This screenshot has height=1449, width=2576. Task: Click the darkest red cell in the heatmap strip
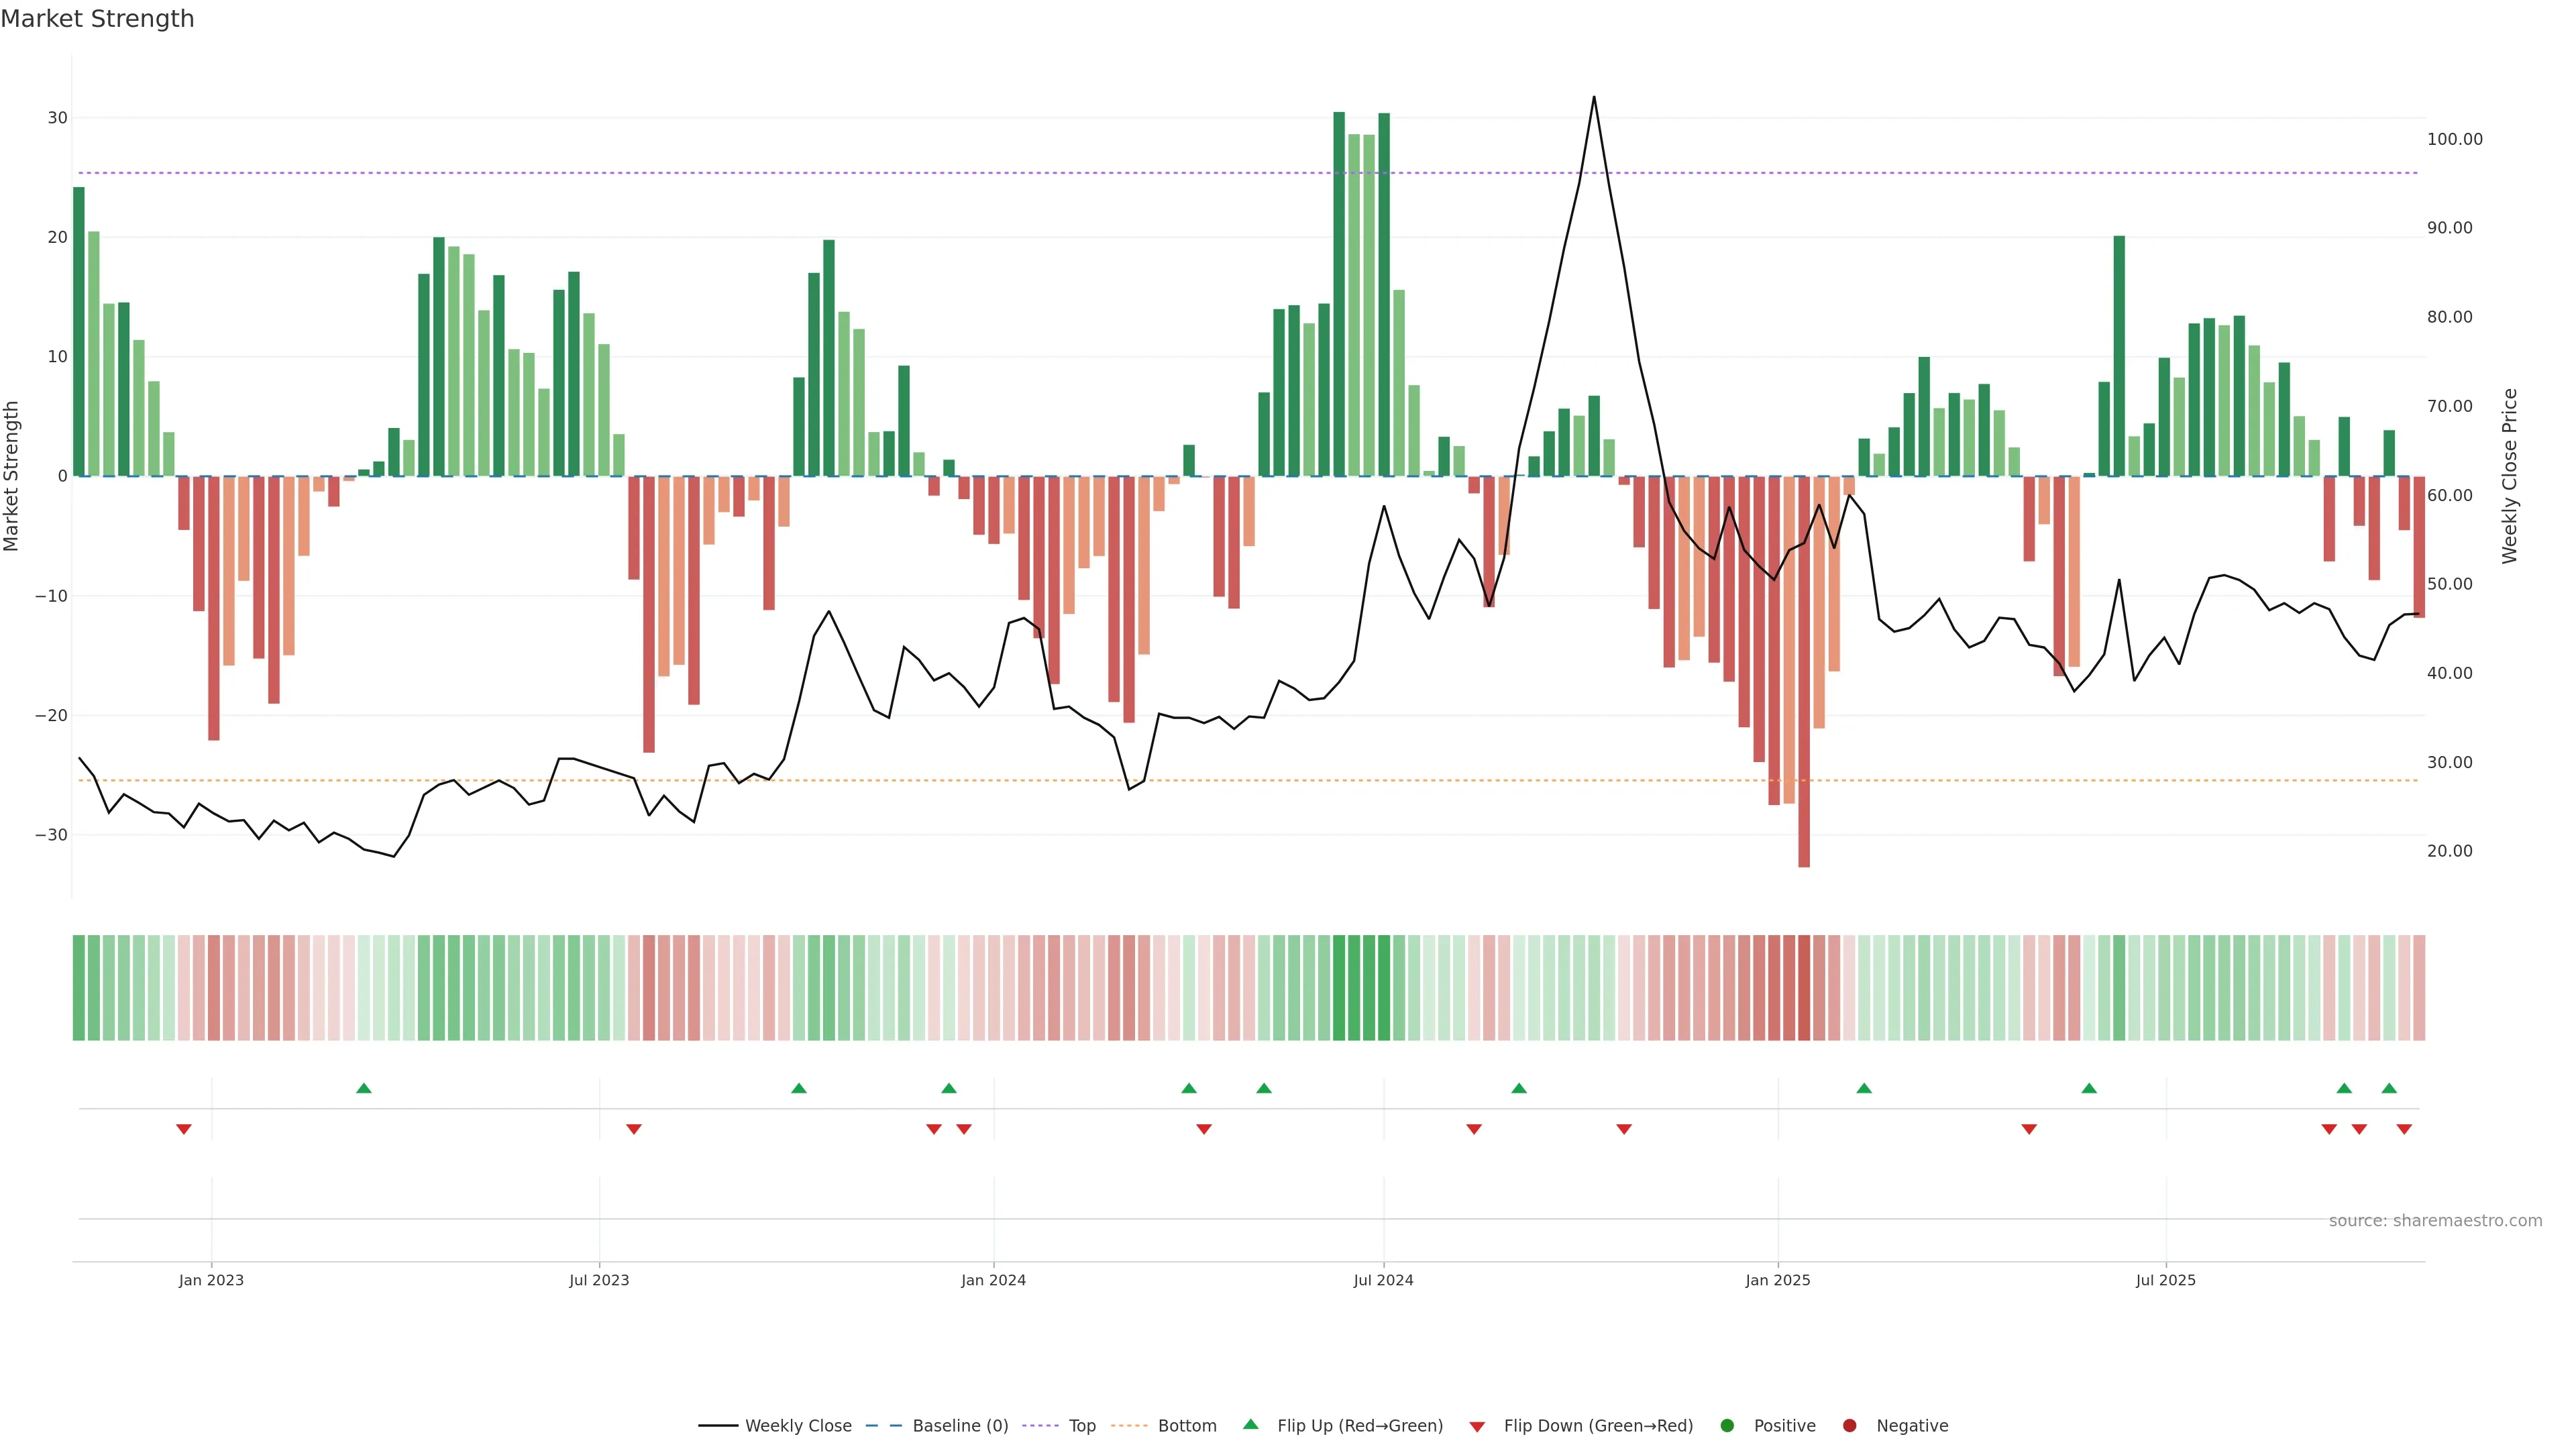coord(1804,987)
